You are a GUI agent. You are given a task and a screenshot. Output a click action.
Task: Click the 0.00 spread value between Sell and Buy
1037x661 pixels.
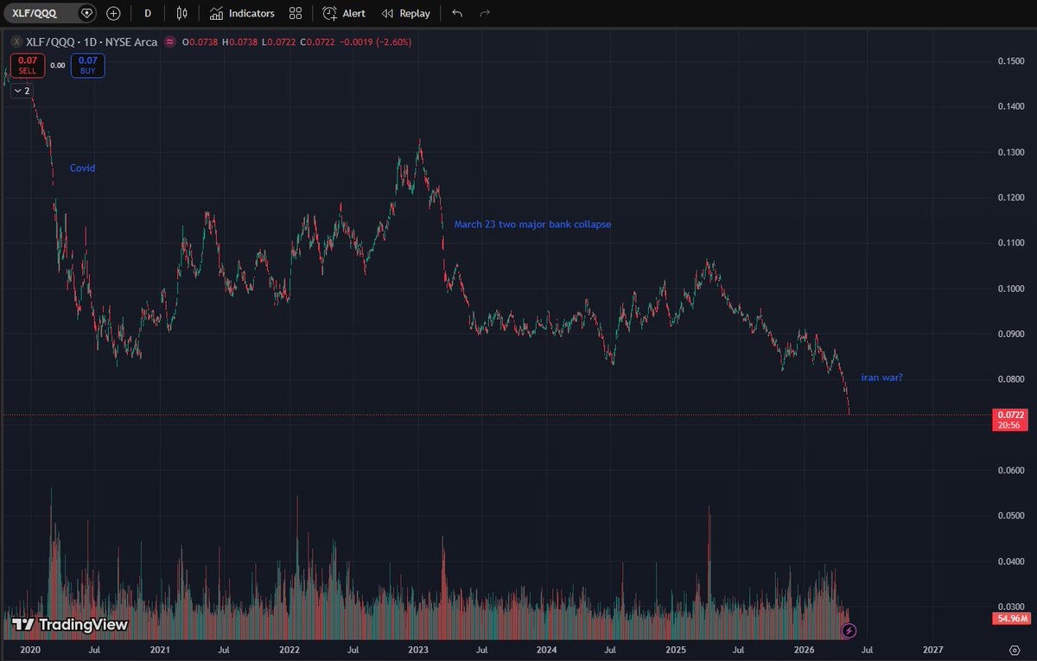point(57,66)
